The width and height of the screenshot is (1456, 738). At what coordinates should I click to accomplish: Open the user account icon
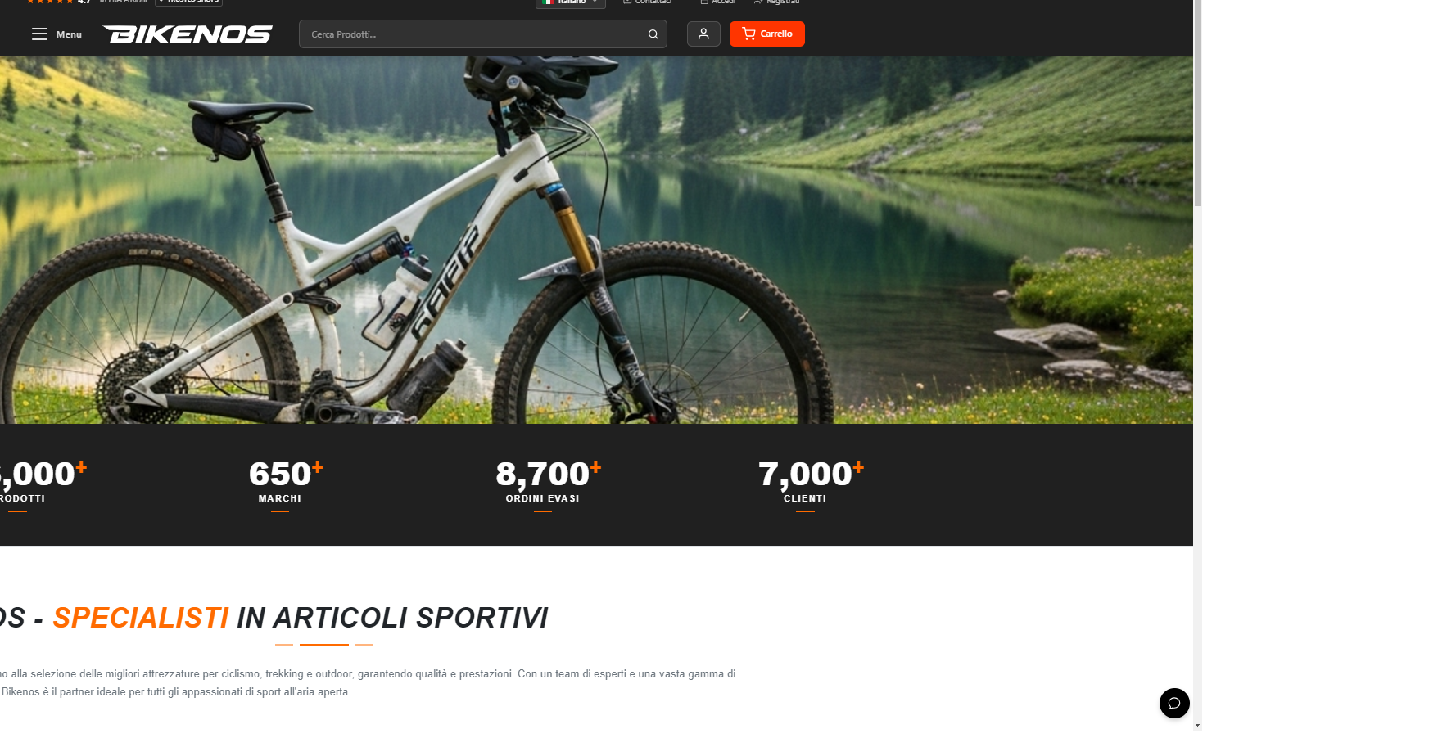coord(703,34)
